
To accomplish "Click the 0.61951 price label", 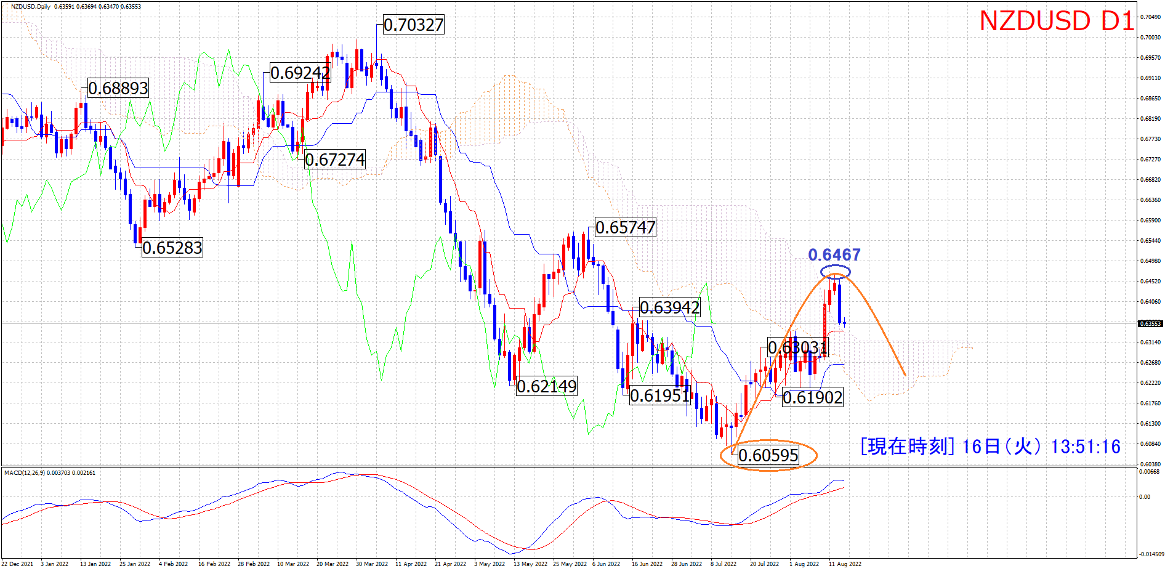I will (660, 396).
